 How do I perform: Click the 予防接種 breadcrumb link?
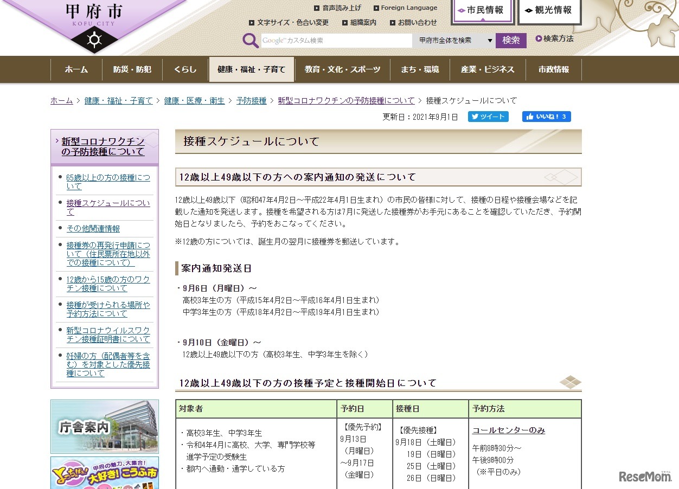pos(251,100)
